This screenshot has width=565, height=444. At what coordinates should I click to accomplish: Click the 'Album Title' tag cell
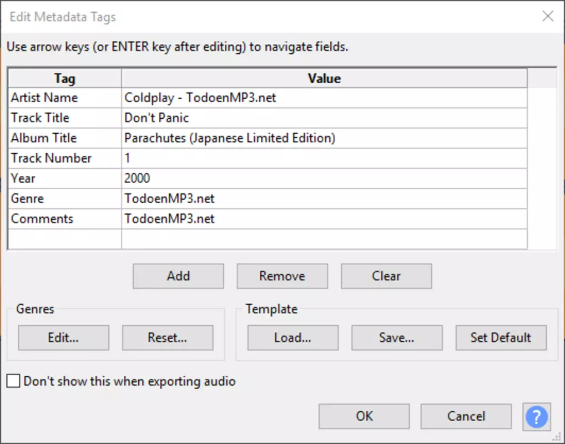tap(64, 138)
